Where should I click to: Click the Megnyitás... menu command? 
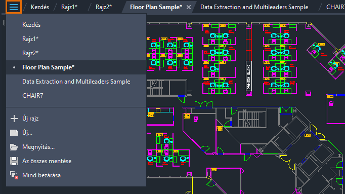(x=38, y=147)
